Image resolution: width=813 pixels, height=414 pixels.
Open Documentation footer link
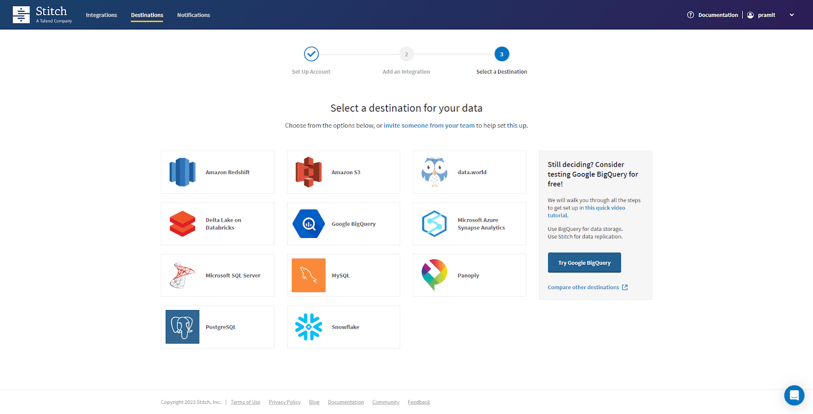tap(346, 402)
